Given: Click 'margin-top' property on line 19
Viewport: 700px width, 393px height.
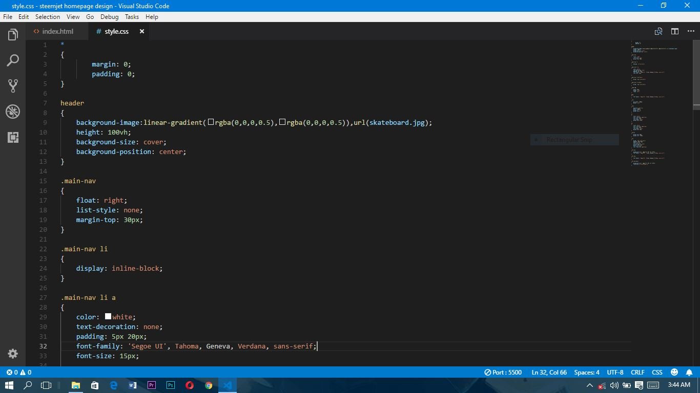Looking at the screenshot, I should coord(96,220).
